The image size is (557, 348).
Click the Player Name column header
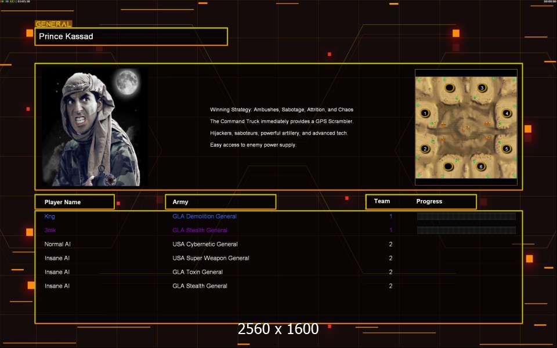click(x=74, y=202)
